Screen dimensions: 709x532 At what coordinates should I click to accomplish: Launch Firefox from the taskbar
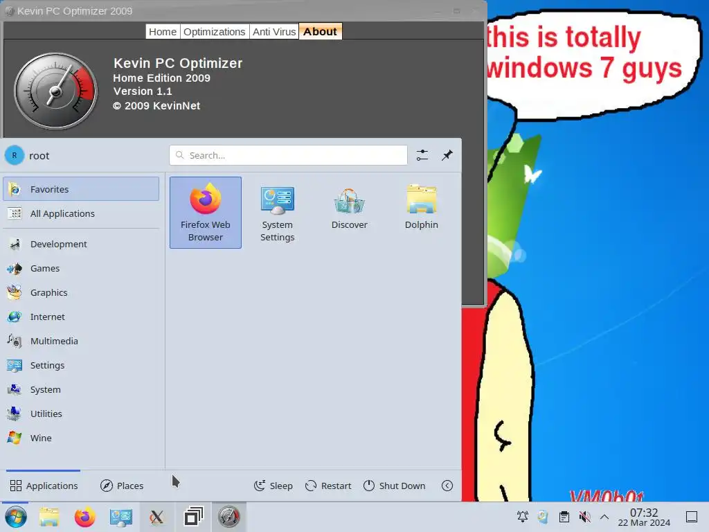pos(84,517)
